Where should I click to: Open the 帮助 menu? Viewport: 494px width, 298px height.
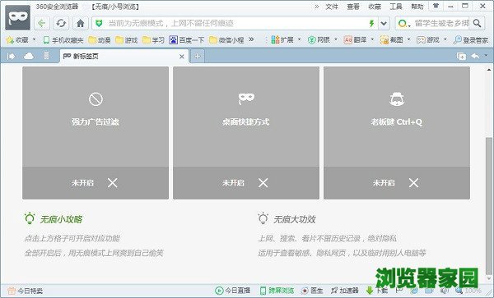coord(417,7)
